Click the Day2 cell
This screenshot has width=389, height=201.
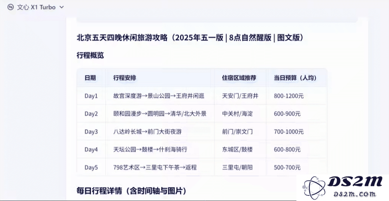click(91, 114)
